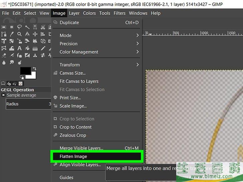This screenshot has height=182, width=243.
Task: Open the black foreground color swatch
Action: point(24,71)
